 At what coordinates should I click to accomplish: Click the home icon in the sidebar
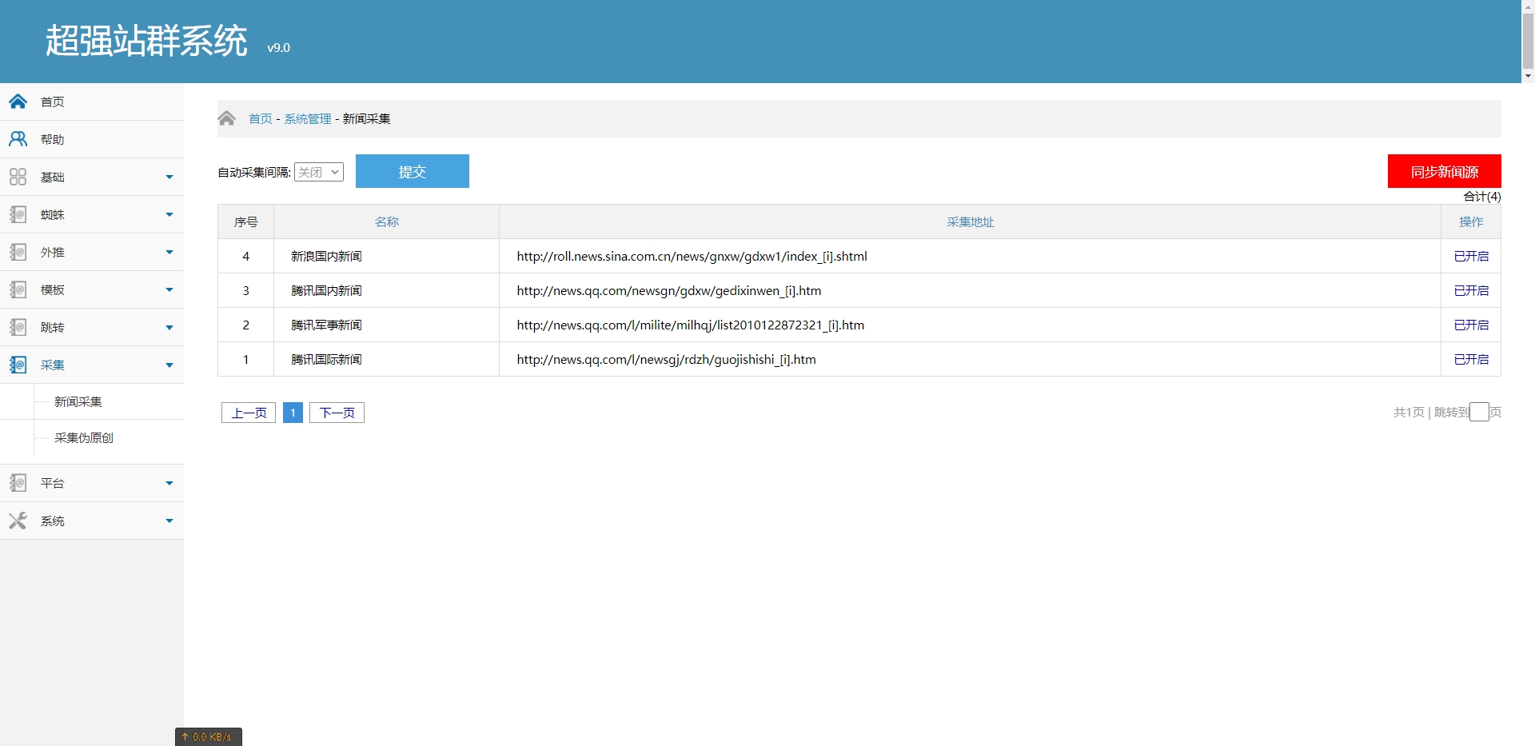click(18, 102)
